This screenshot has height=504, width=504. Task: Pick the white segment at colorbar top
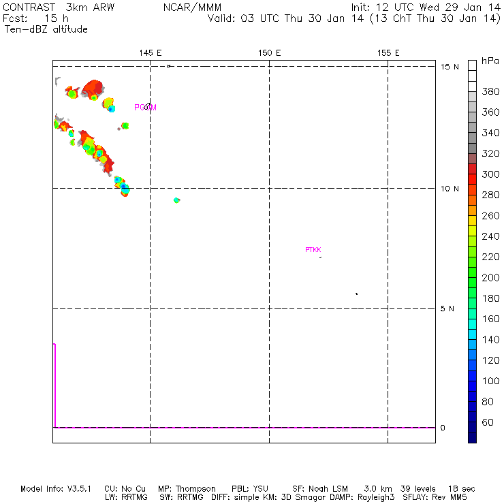tap(472, 65)
